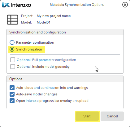Viewport: 130px width, 127px height.
Task: Click the project name 'My new project name'
Action: 54,16
